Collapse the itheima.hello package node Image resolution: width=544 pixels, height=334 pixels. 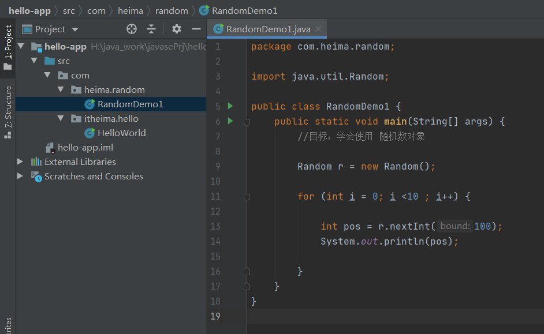(61, 118)
